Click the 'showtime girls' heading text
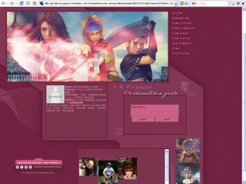 (155, 93)
